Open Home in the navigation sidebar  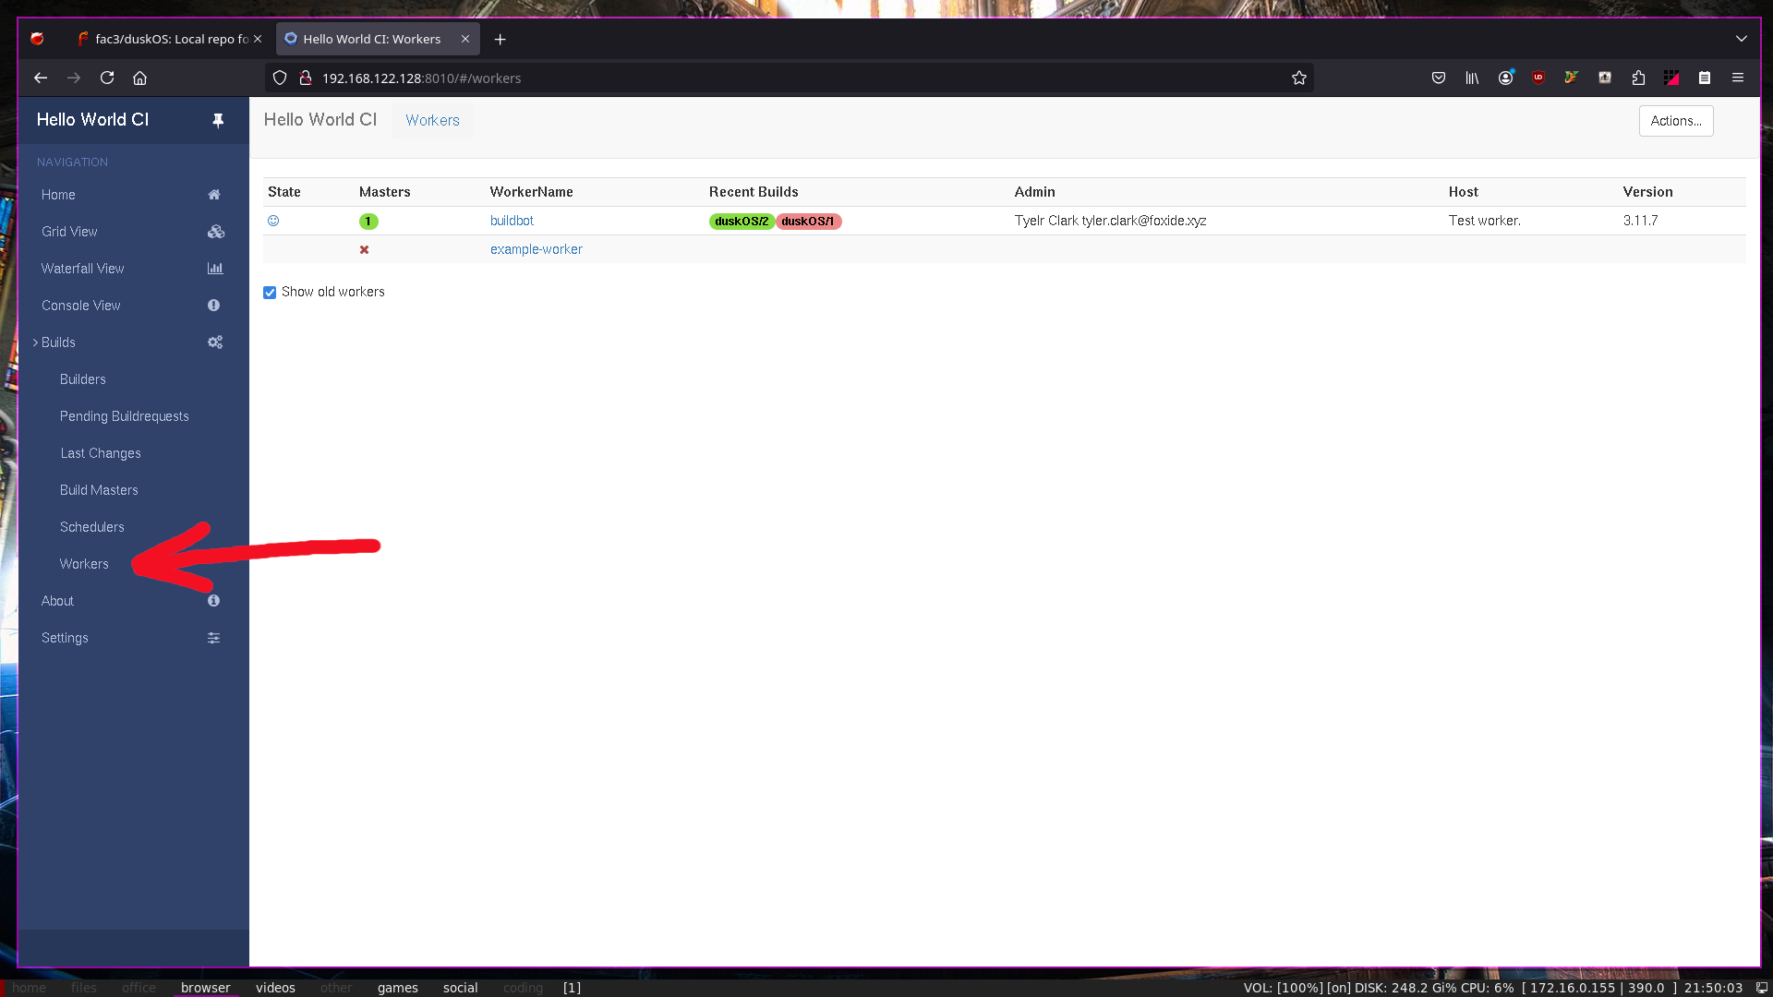tap(58, 195)
